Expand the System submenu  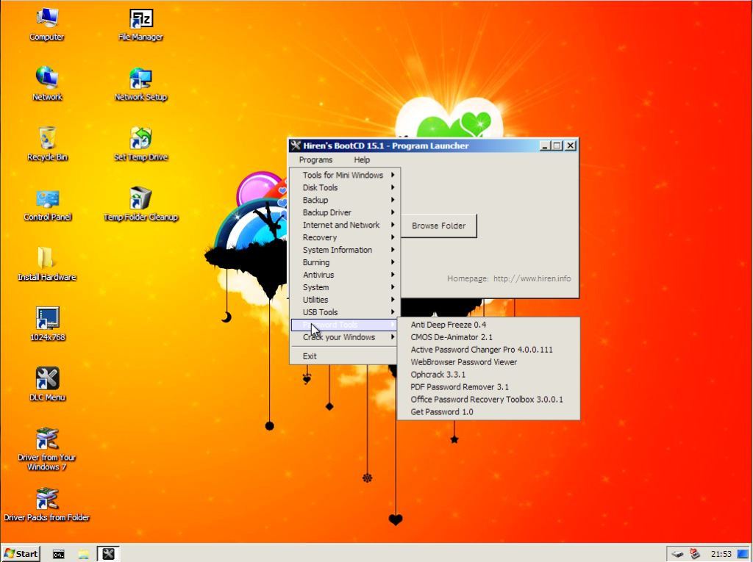(345, 287)
